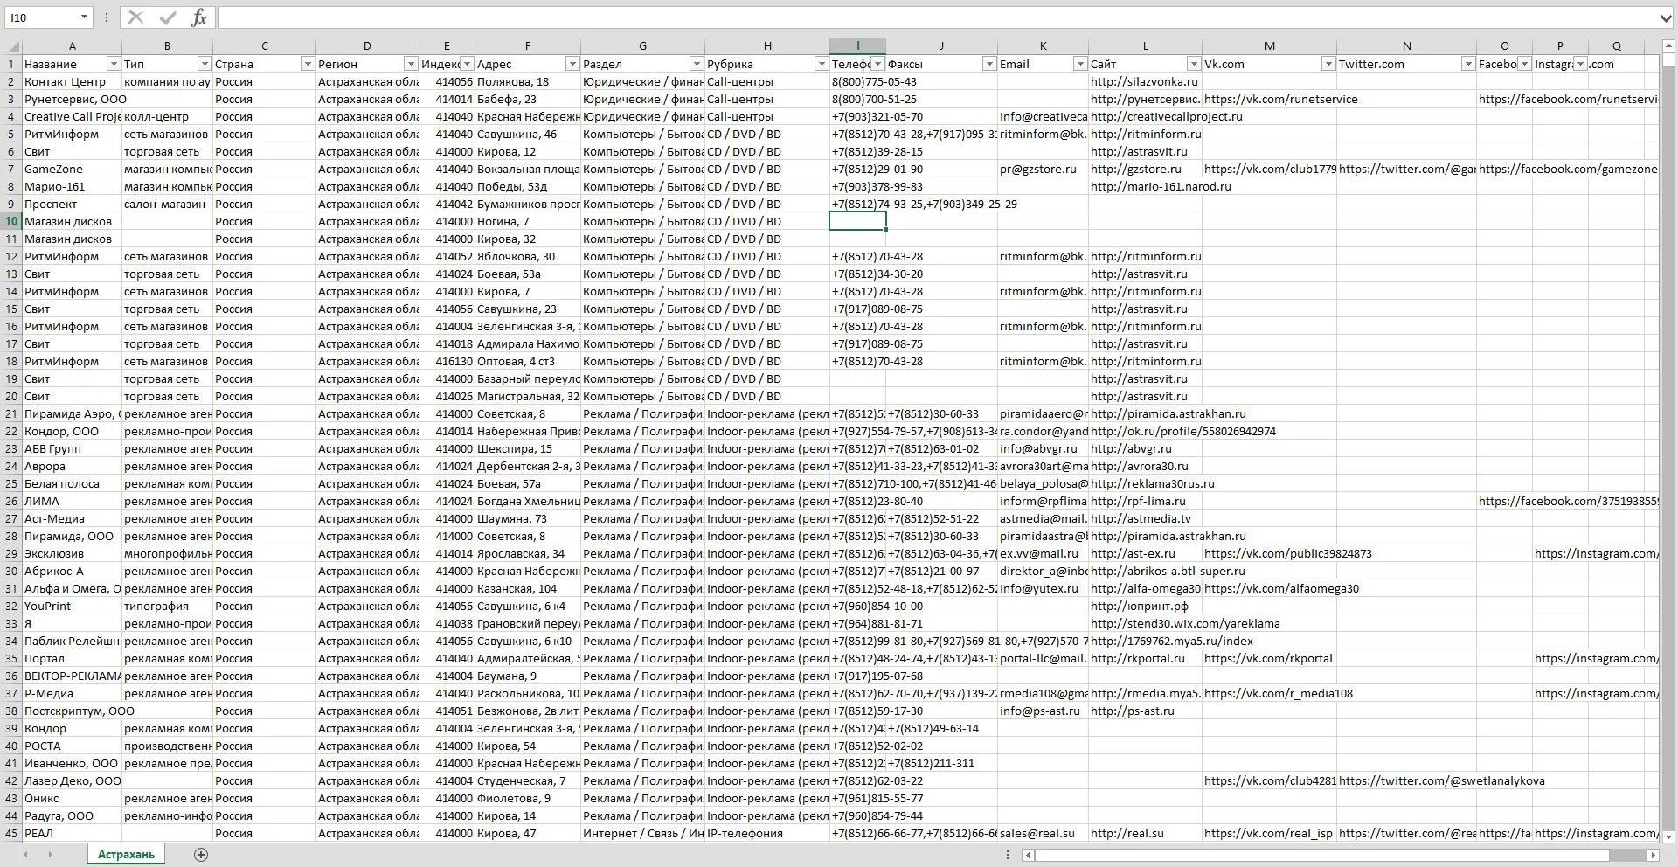Select the YouPrint name cell
Image resolution: width=1678 pixels, height=867 pixels.
(72, 606)
